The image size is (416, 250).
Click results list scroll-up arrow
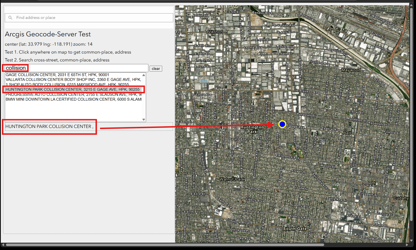click(144, 75)
